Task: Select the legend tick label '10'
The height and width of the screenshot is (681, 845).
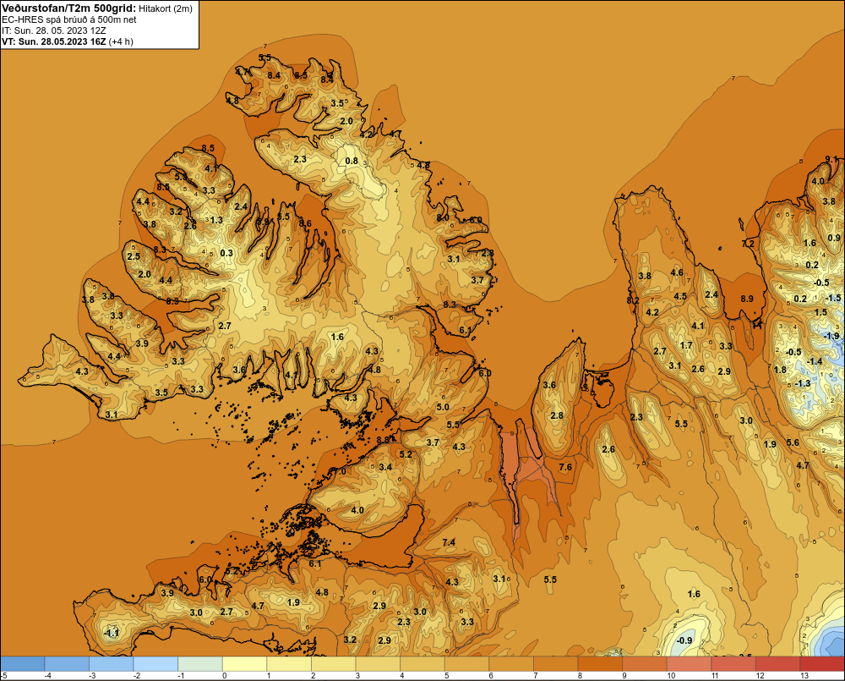Action: pyautogui.click(x=671, y=676)
